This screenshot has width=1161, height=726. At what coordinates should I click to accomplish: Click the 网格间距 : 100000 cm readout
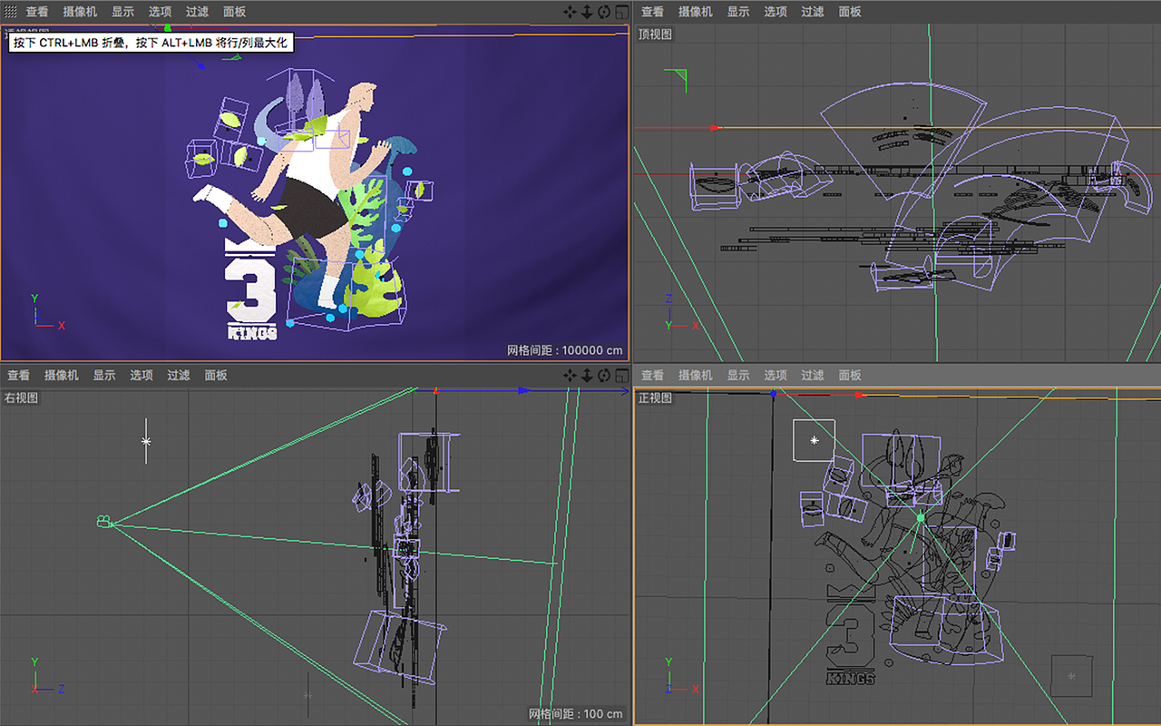click(565, 350)
